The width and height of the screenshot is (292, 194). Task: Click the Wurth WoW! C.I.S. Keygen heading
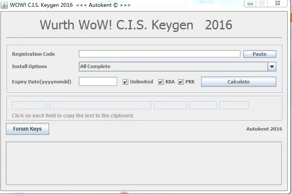[136, 25]
